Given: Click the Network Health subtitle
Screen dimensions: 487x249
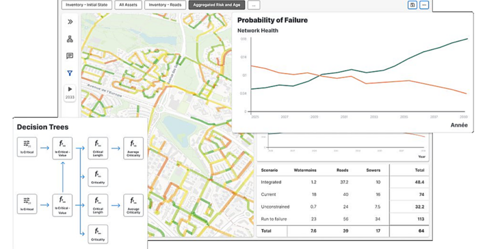Looking at the screenshot, I should (258, 30).
